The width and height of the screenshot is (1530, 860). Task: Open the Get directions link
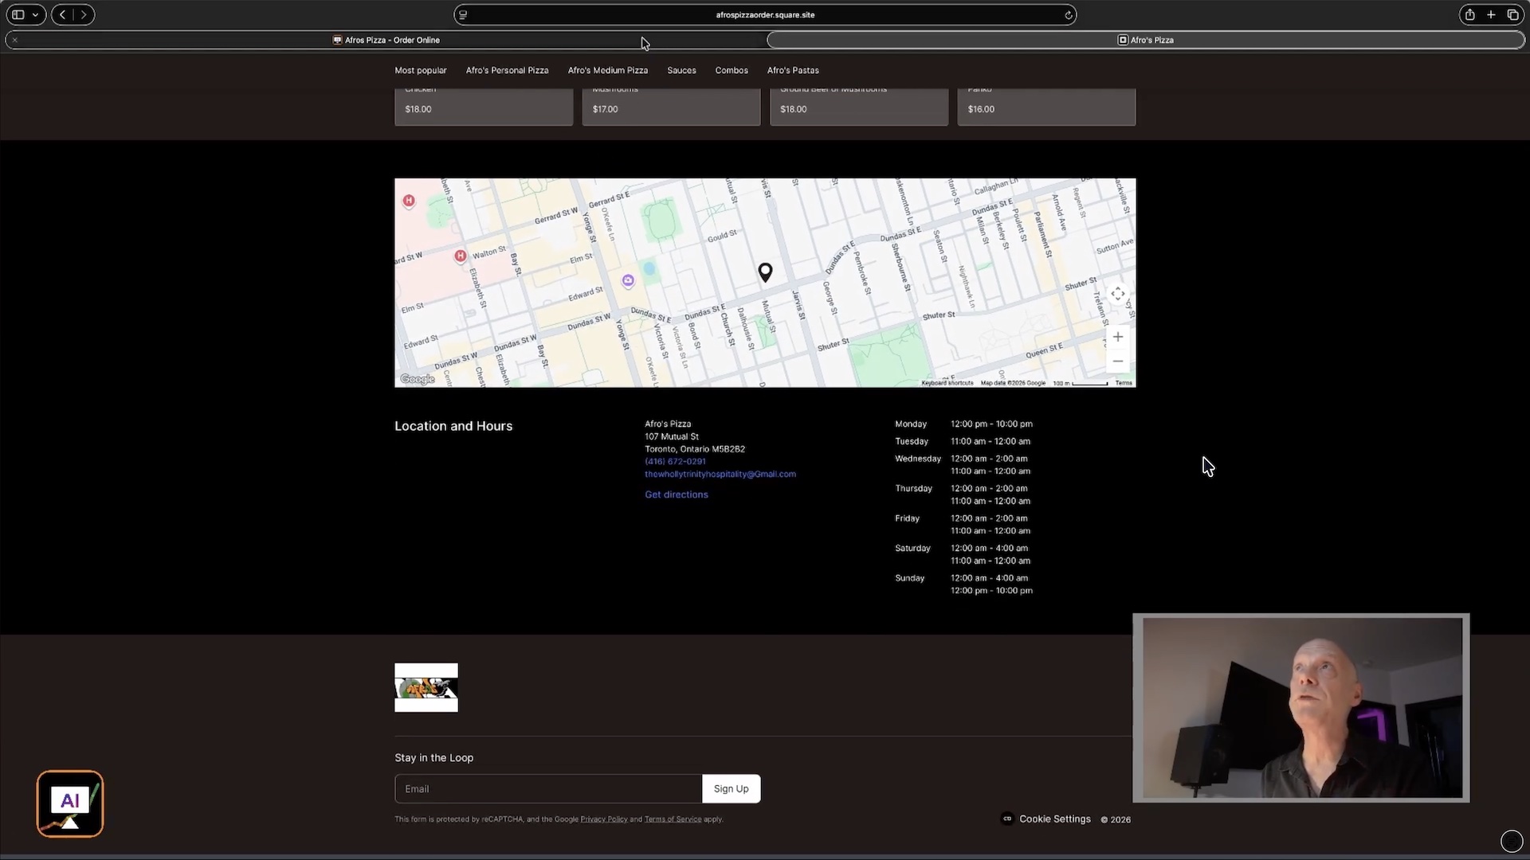[677, 494]
